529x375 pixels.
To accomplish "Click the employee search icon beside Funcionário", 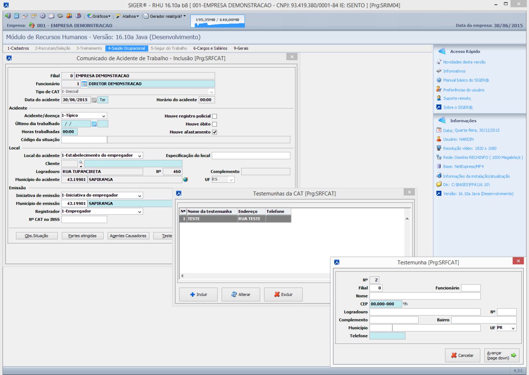I will tap(84, 84).
